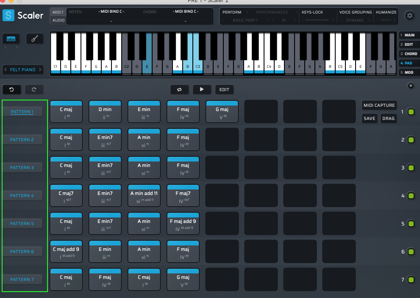Open the MOD page tab
This screenshot has width=420, height=298.
(x=409, y=72)
